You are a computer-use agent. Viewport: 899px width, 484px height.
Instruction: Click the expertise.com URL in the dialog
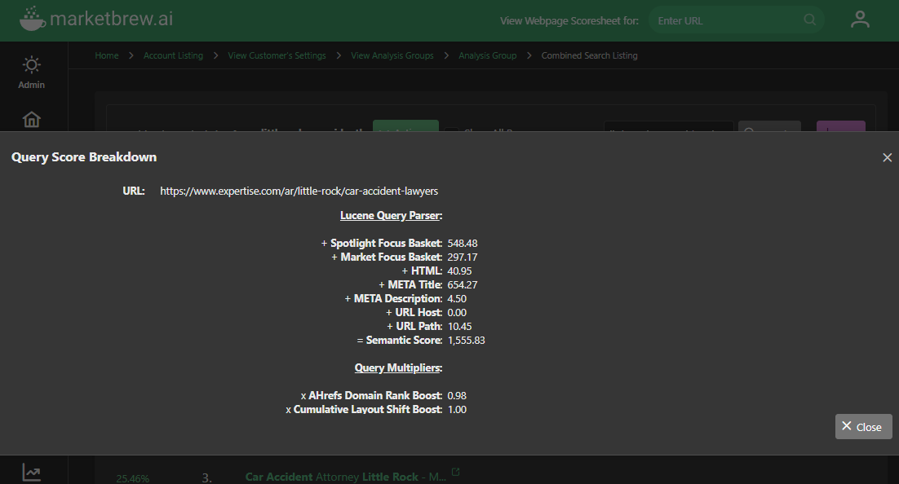tap(299, 191)
